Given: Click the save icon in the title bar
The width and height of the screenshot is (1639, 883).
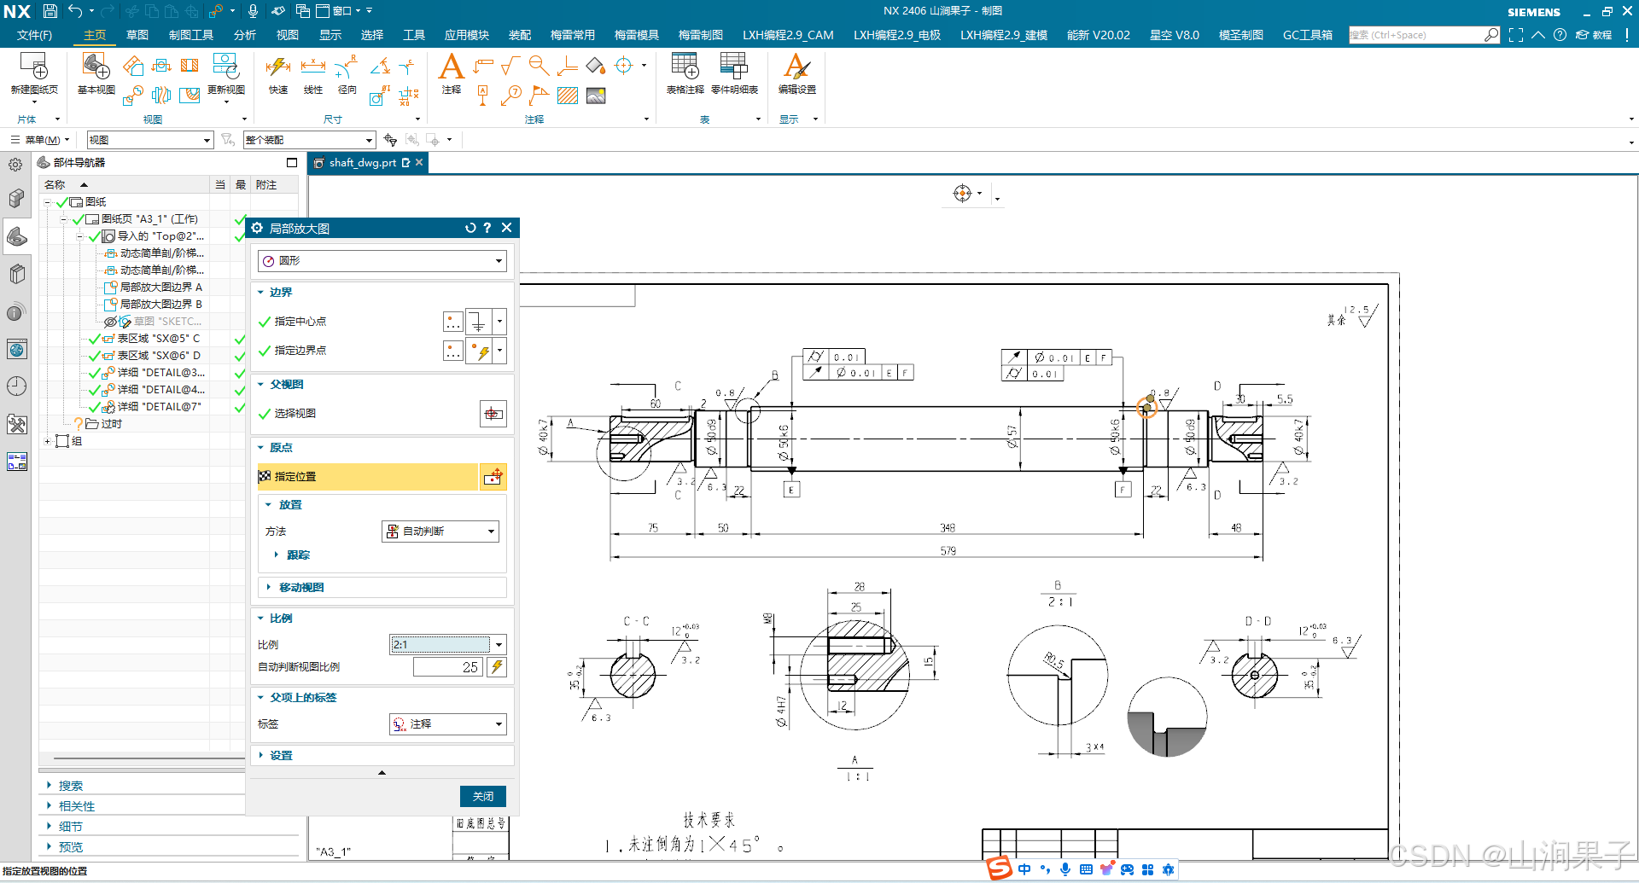Looking at the screenshot, I should point(50,11).
